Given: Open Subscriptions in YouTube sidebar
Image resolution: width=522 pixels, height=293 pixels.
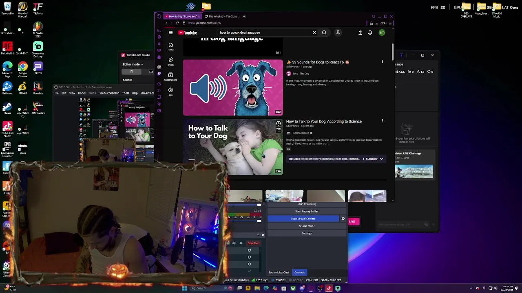Looking at the screenshot, I should [x=170, y=77].
